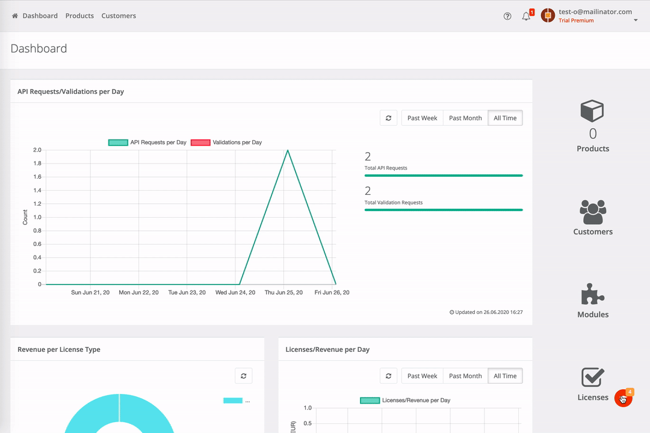Click the Total Validation Requests progress bar
The width and height of the screenshot is (650, 433).
click(x=444, y=210)
